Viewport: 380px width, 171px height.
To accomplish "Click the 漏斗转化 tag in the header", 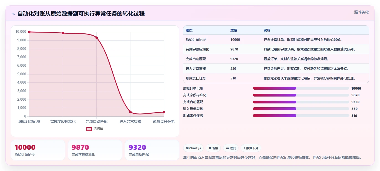I will (361, 12).
